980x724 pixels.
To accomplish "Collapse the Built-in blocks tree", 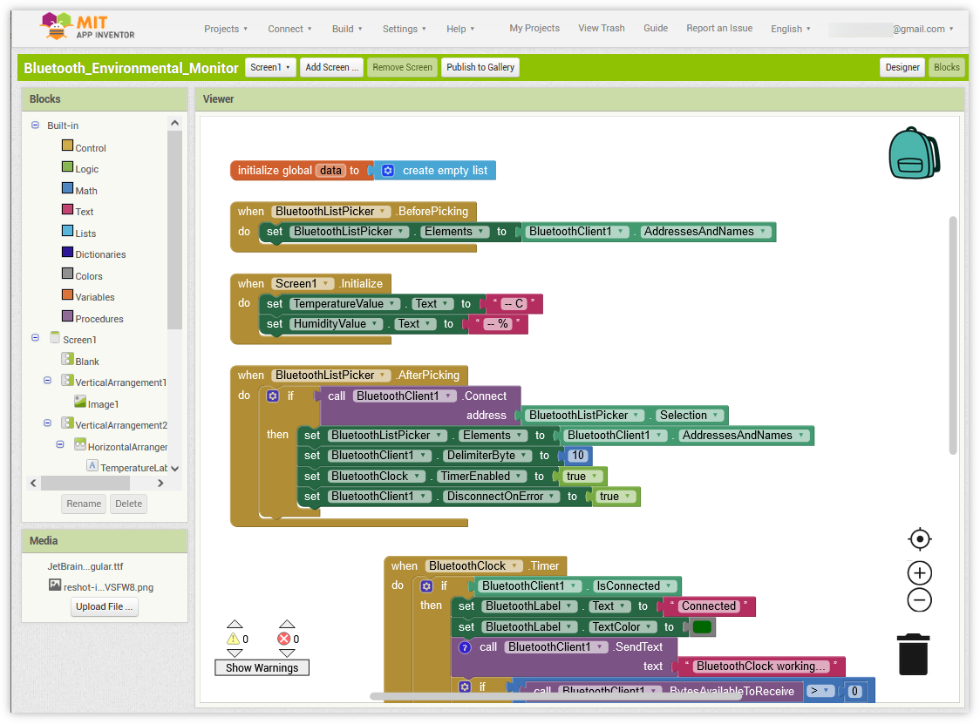I will click(x=35, y=125).
